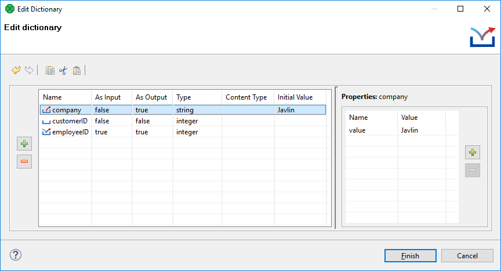Click the Undo arrow in toolbar
This screenshot has height=271, width=501.
tap(16, 70)
